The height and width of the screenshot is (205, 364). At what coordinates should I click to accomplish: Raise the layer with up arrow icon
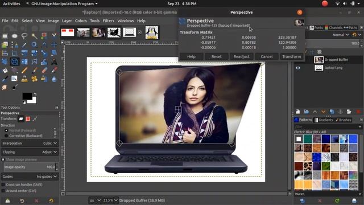[x=315, y=112]
